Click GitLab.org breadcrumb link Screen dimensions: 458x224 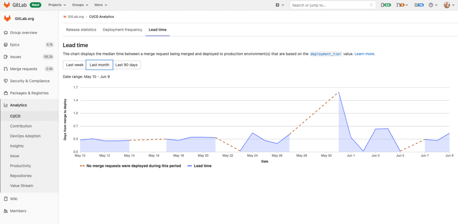tap(76, 17)
